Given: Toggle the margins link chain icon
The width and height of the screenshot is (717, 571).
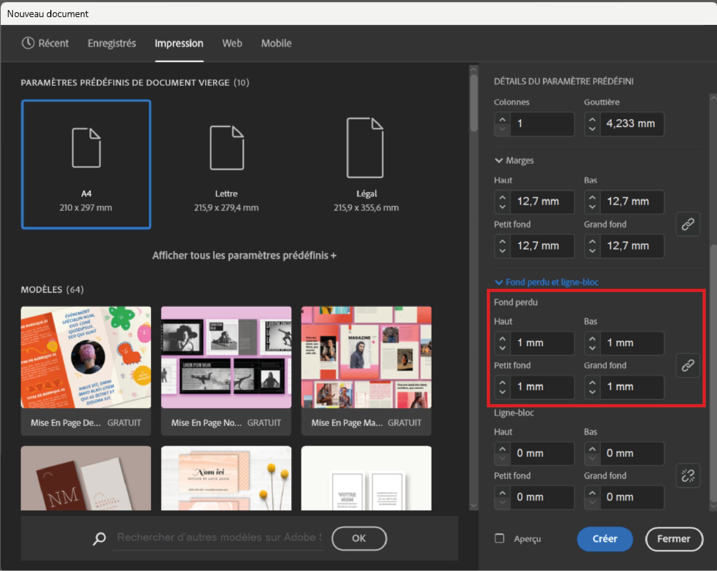Looking at the screenshot, I should [x=688, y=224].
